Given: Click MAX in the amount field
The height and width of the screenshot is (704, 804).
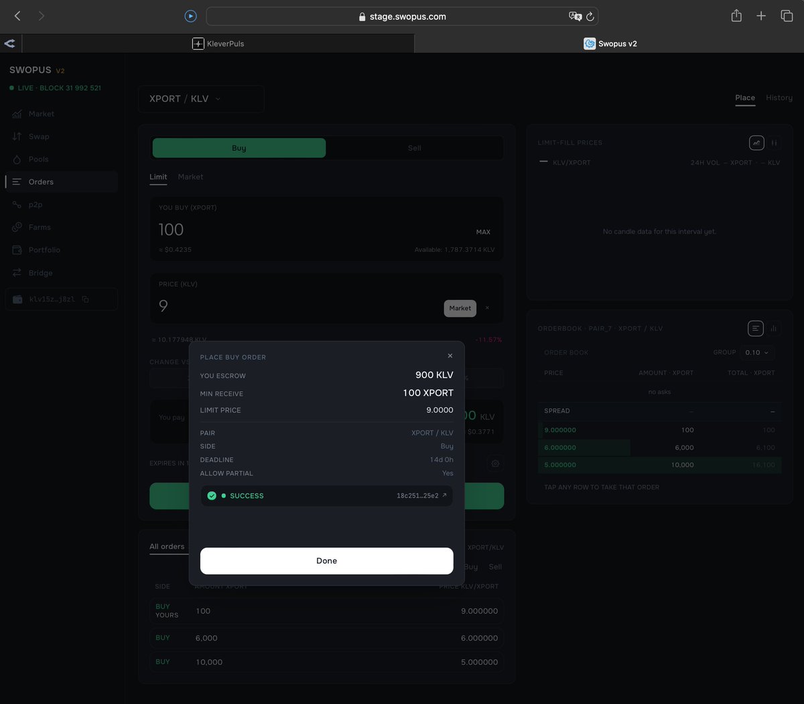Looking at the screenshot, I should pos(483,232).
